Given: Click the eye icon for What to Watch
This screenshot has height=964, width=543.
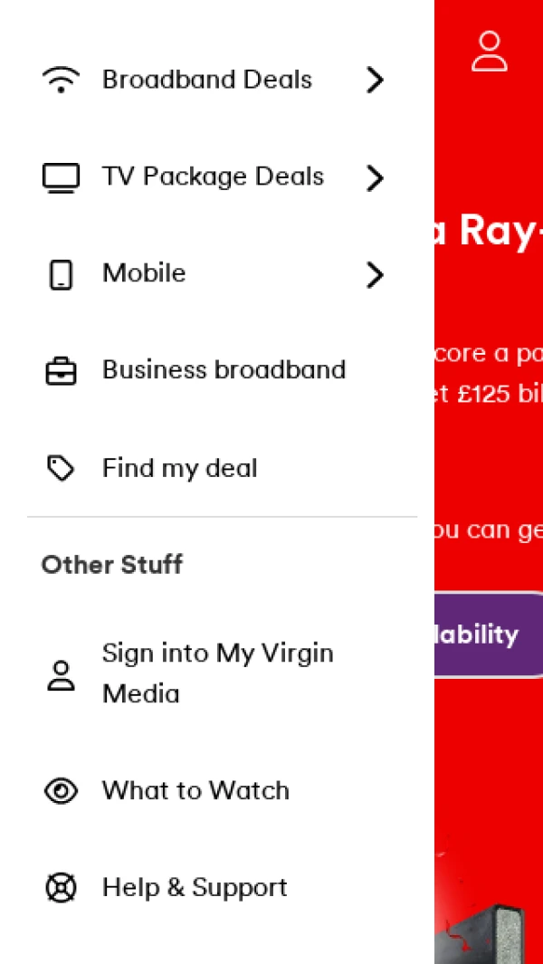Looking at the screenshot, I should [61, 791].
